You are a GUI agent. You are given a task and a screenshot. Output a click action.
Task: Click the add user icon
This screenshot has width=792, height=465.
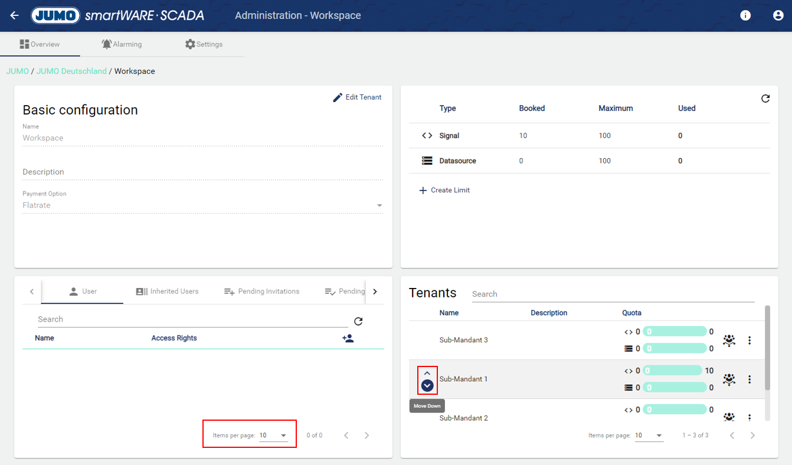pos(348,338)
